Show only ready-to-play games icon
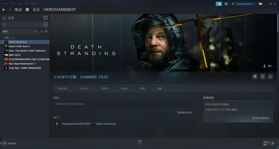This screenshot has height=149, width=279. tap(46, 31)
